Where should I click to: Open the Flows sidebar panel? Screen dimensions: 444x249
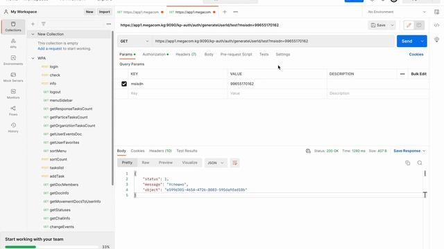click(13, 111)
